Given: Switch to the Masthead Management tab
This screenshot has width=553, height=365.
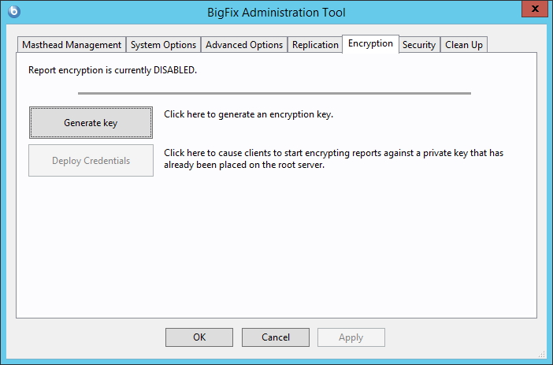Looking at the screenshot, I should [72, 45].
